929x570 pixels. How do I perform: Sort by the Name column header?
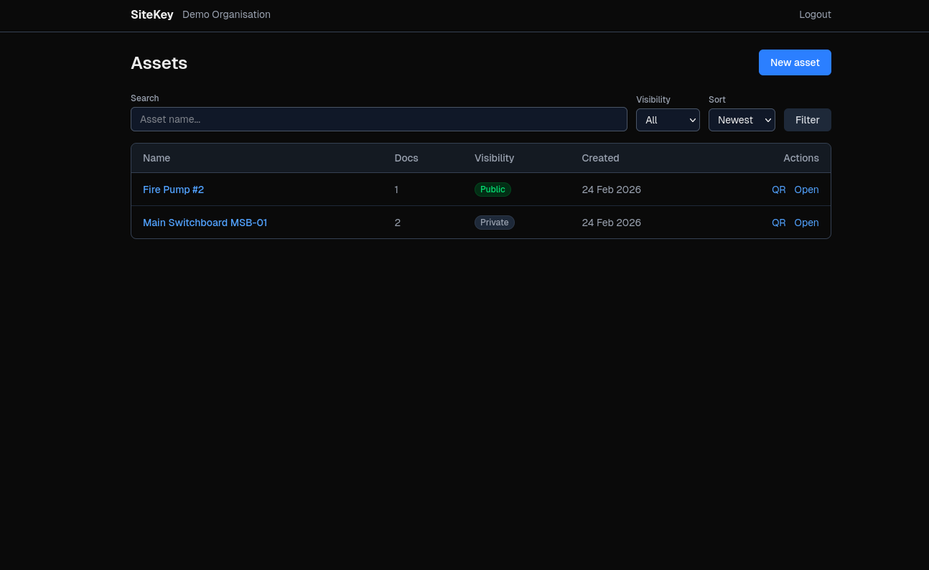click(156, 158)
